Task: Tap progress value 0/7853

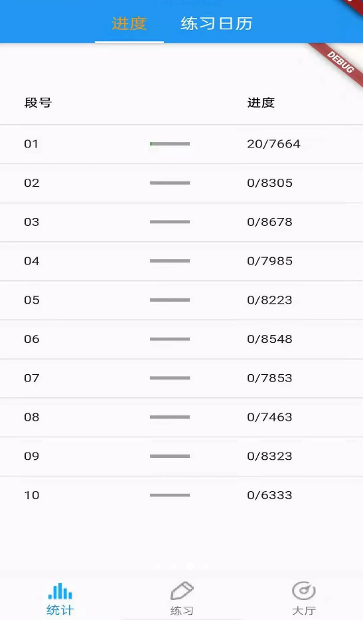Action: (x=270, y=378)
